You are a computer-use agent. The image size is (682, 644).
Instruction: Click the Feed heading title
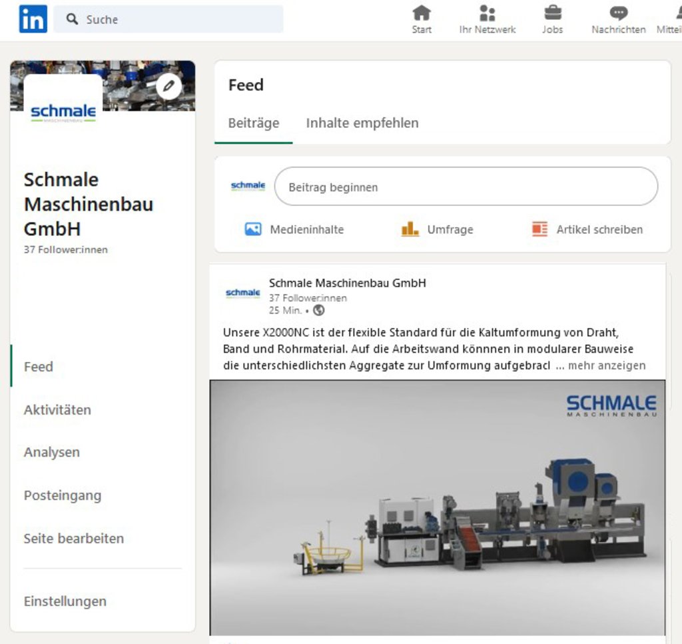click(x=246, y=85)
